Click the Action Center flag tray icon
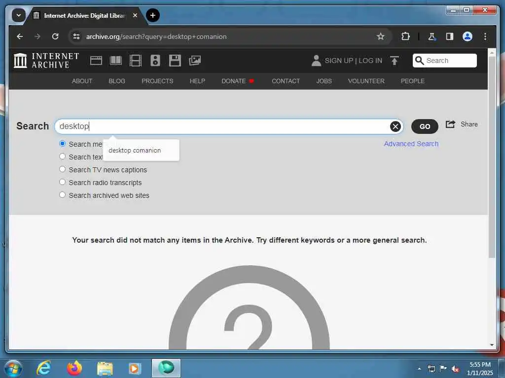 [443, 369]
